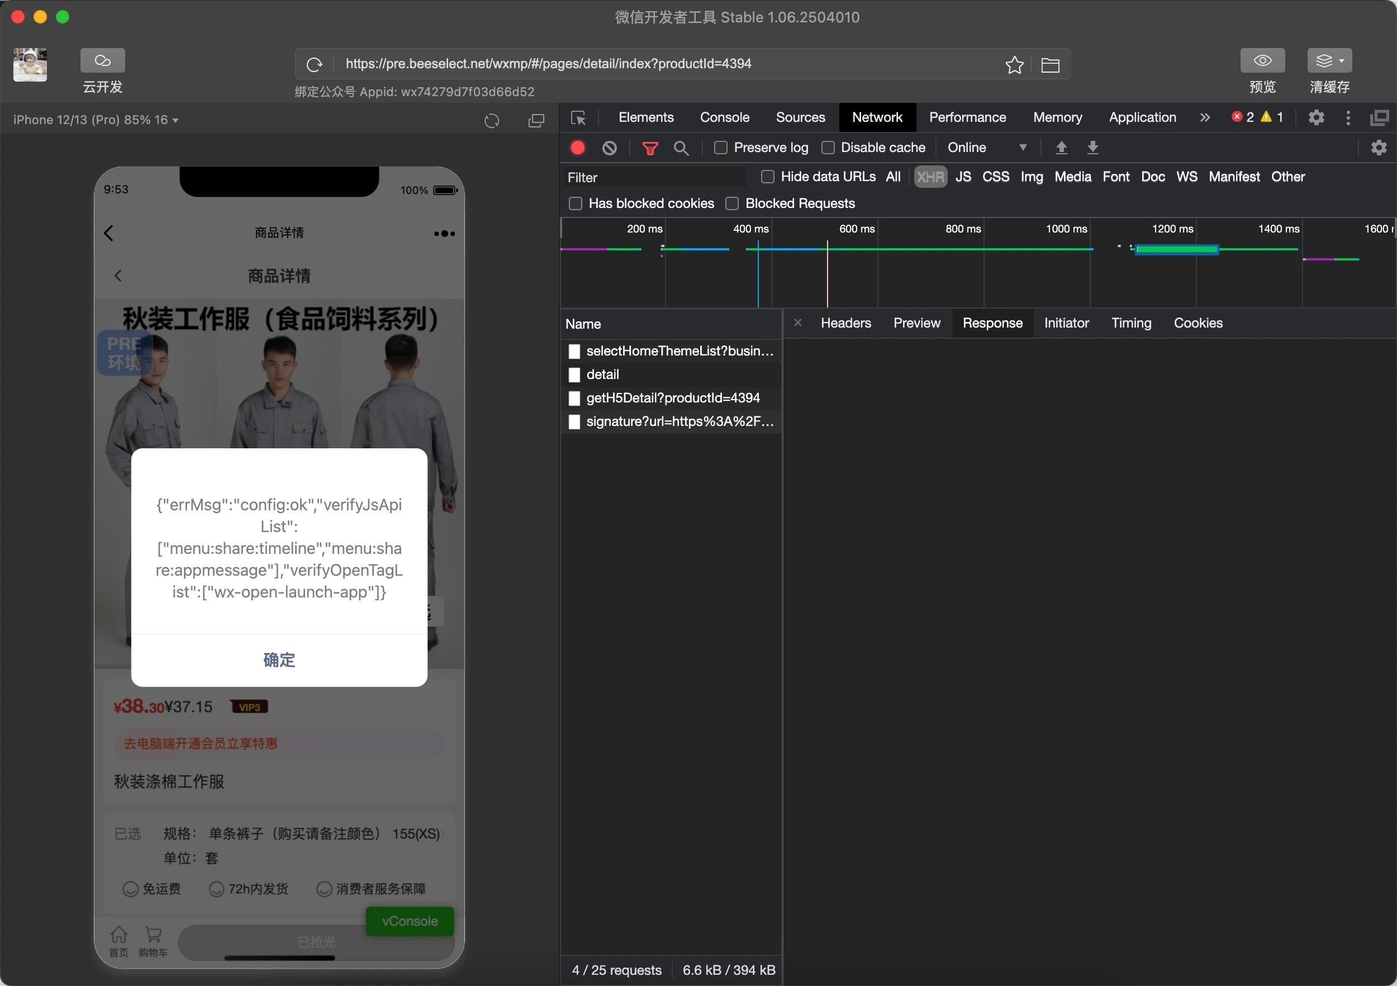Click the inspect element picker icon

(x=578, y=117)
